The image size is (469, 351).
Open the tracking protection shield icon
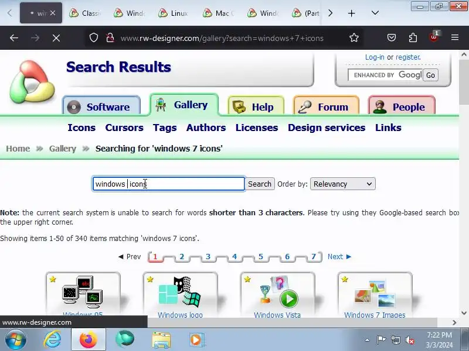click(94, 37)
